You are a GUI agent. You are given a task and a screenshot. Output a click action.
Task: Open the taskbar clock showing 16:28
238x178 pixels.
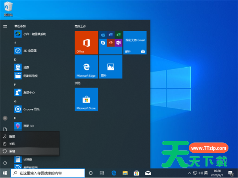click(217, 173)
